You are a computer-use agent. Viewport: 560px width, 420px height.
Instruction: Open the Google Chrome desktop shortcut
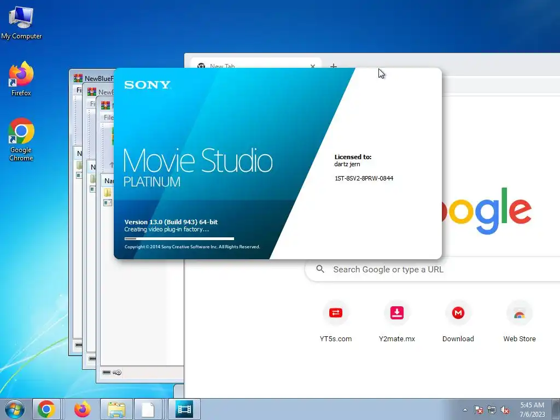click(21, 139)
